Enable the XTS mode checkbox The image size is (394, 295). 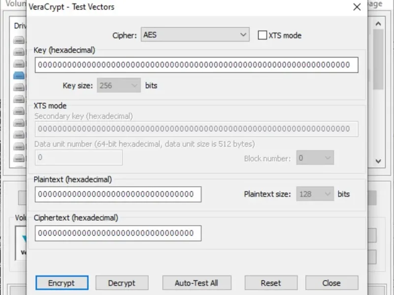click(x=263, y=35)
